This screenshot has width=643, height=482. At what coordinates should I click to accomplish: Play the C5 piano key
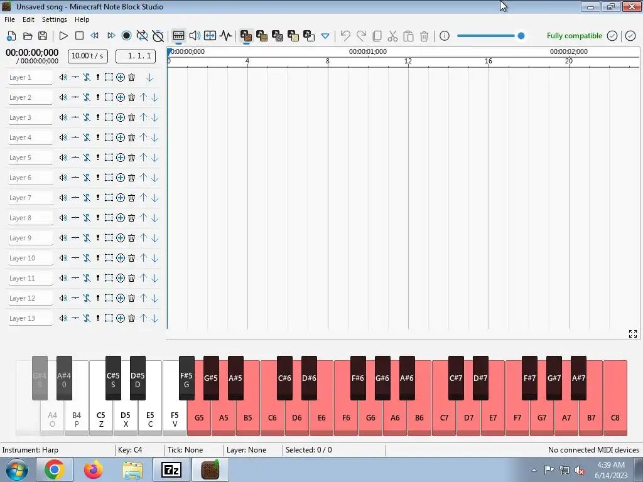pyautogui.click(x=101, y=419)
